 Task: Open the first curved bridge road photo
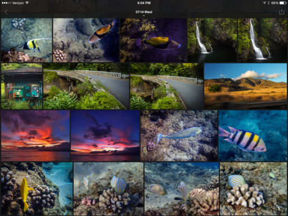pos(86,86)
